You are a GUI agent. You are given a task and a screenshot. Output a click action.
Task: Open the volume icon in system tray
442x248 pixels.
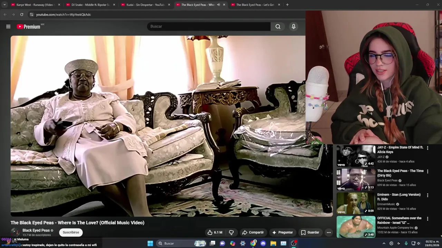[419, 244]
